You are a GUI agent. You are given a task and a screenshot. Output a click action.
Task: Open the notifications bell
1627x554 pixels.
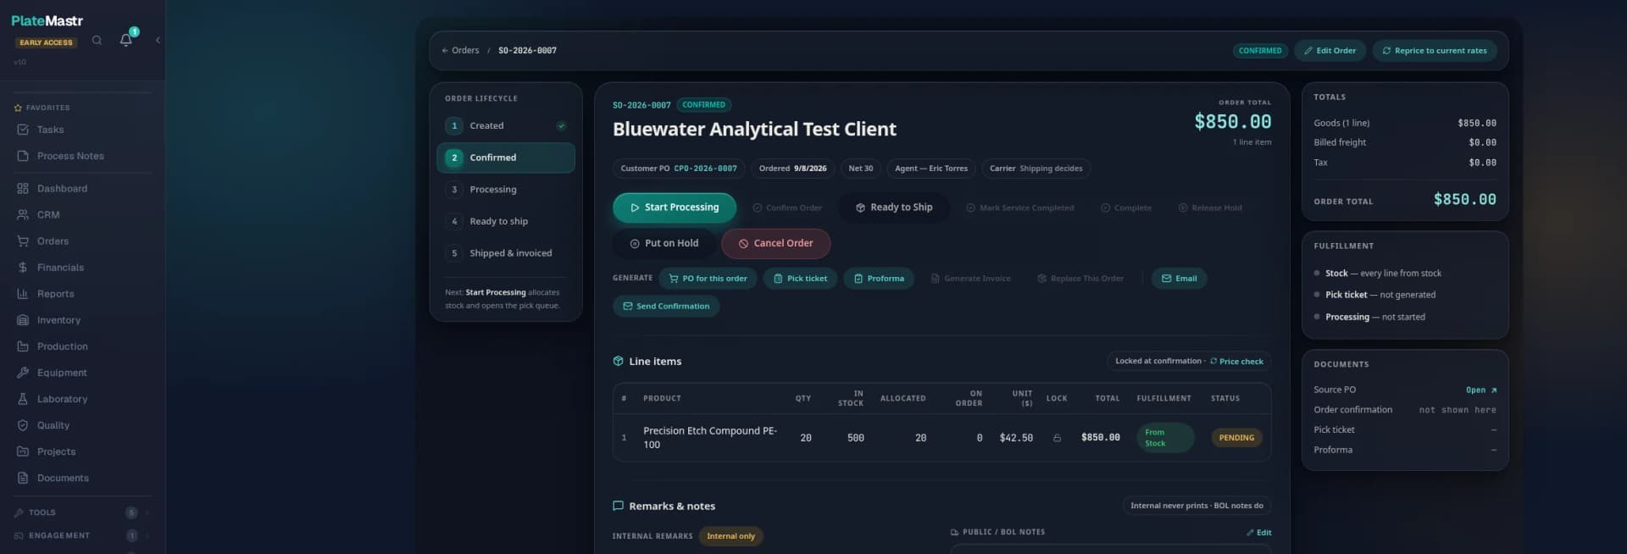[126, 39]
